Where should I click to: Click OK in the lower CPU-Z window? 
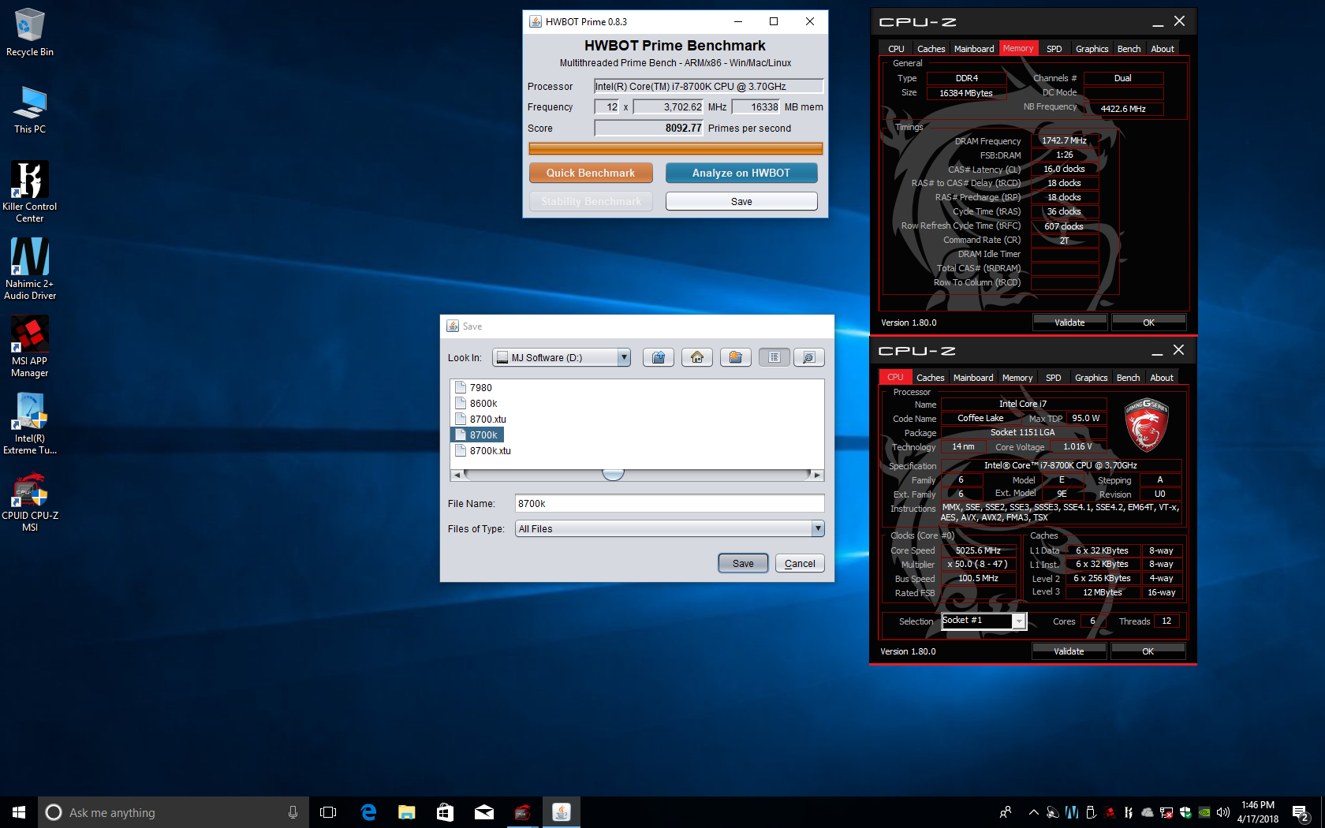1148,651
